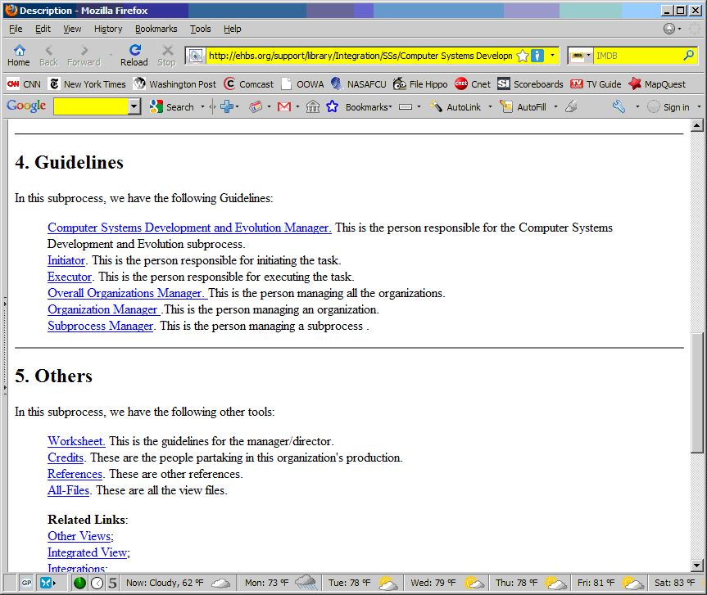Click the blue star bookmark icon on Google toolbar
707x595 pixels.
[x=332, y=106]
